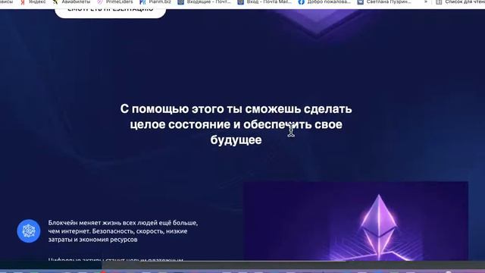Viewport: 485px width, 273px height.
Task: Click the Ethereum crystal image
Action: [356, 221]
